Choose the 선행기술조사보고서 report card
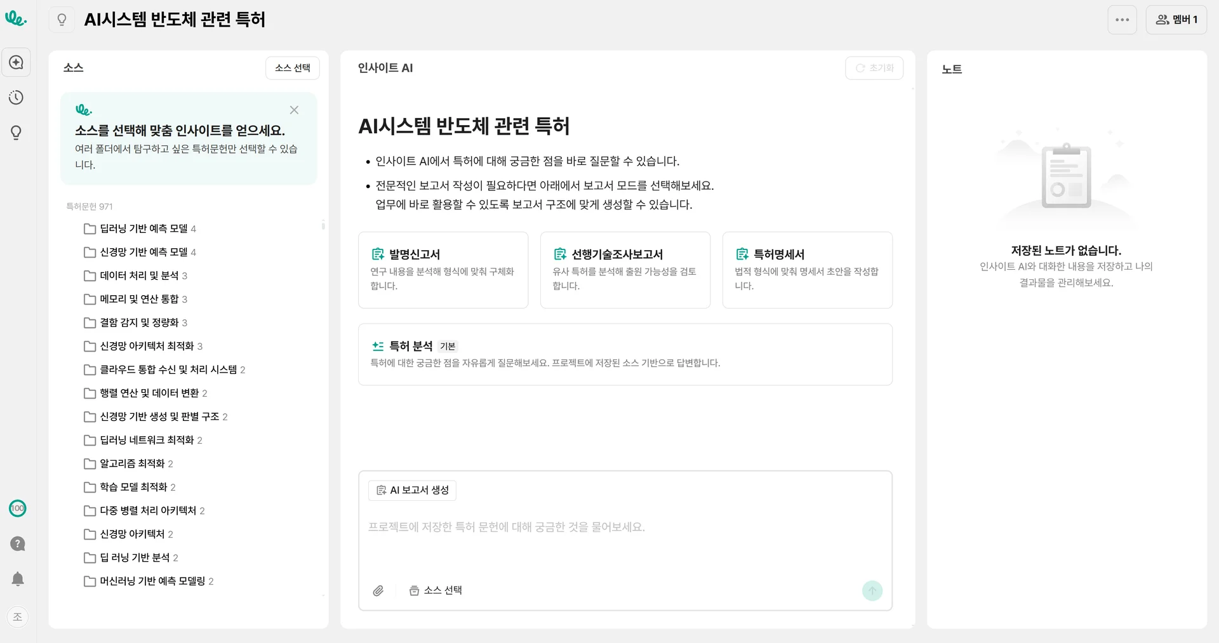Viewport: 1219px width, 643px height. pyautogui.click(x=625, y=270)
